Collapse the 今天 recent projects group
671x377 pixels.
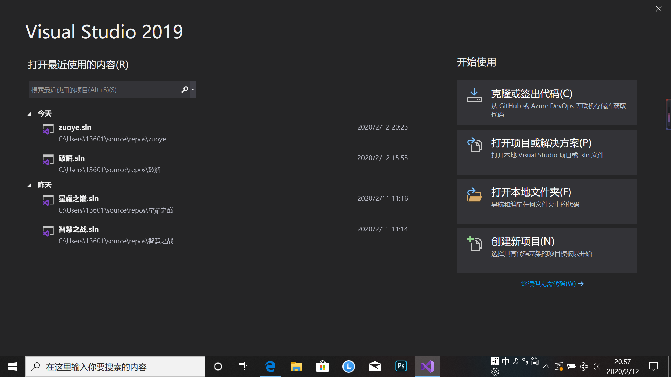30,113
